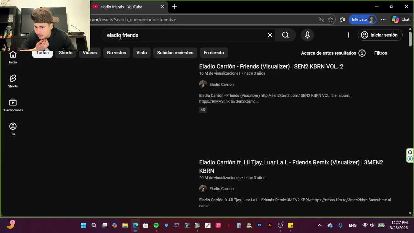Open Apple Music from the taskbar
Viewport: 414px width, 233px height.
tap(218, 225)
